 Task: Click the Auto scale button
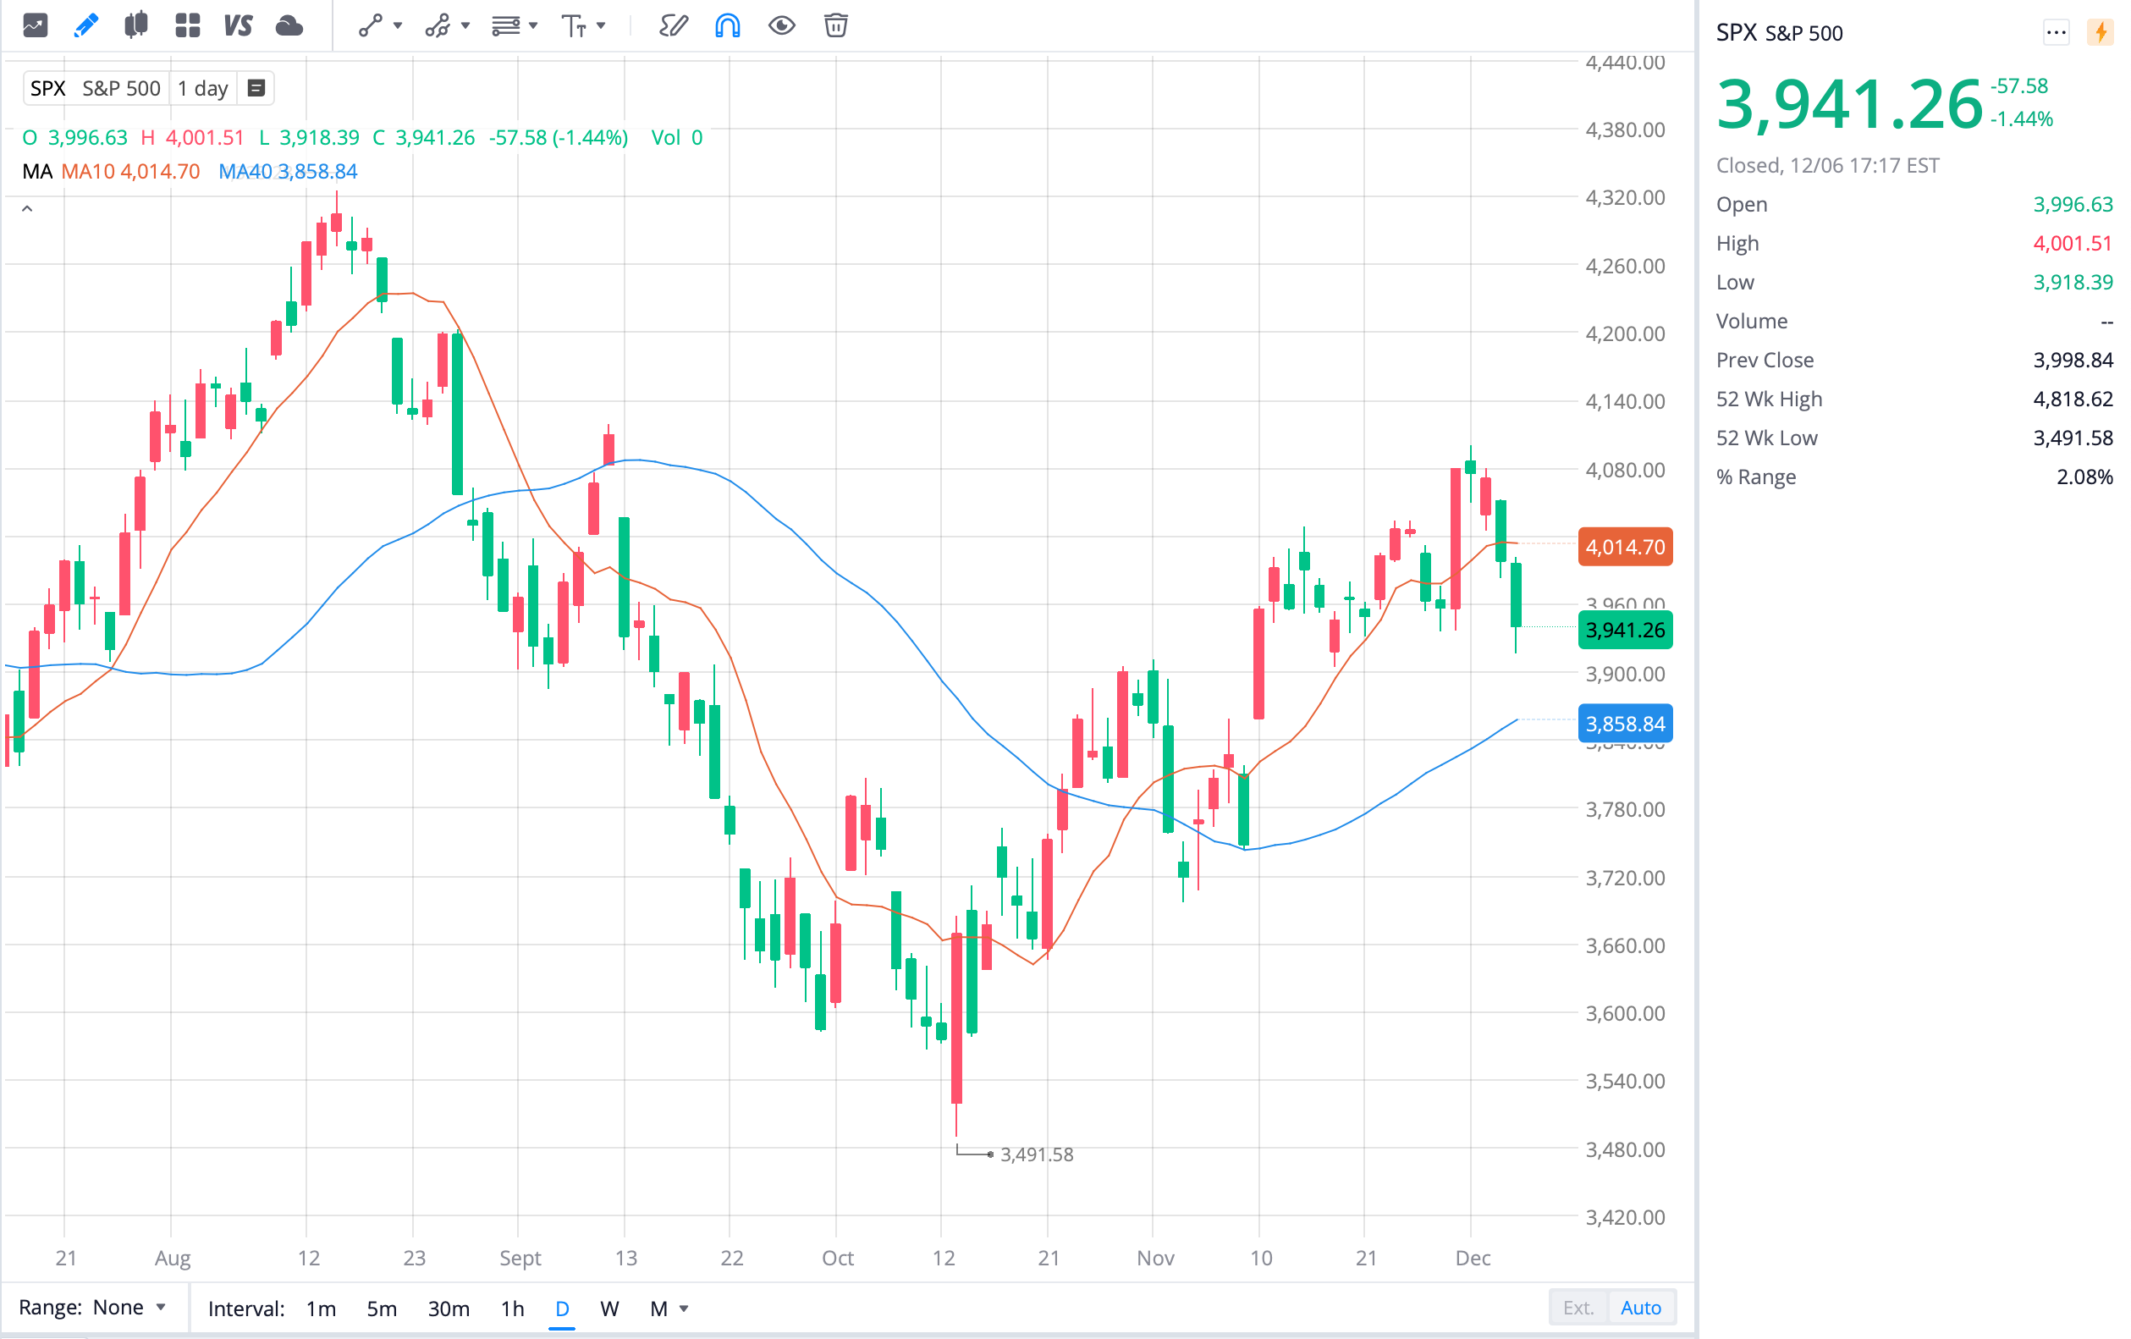click(1642, 1307)
